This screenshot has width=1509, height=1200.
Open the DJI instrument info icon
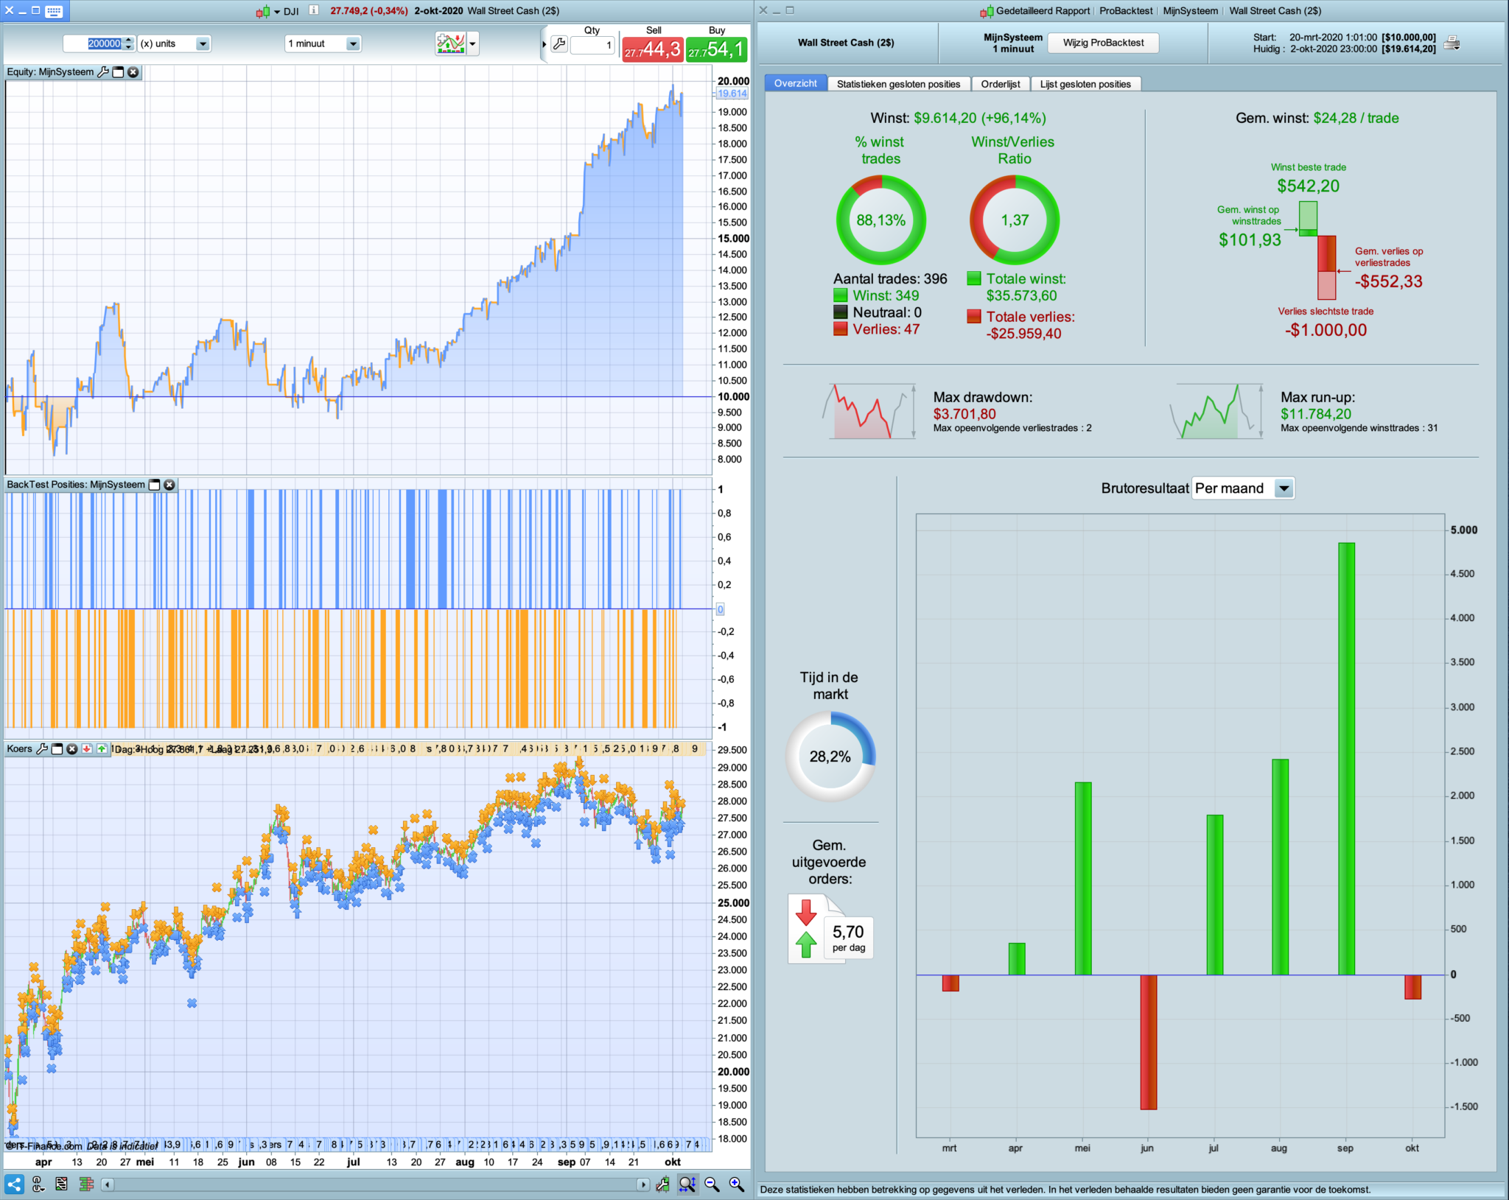[314, 10]
